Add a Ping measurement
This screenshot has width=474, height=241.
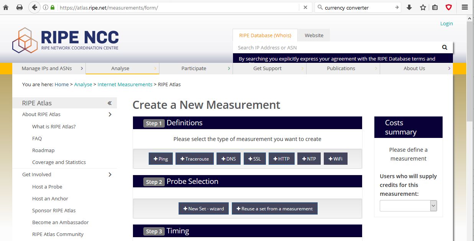pos(161,159)
